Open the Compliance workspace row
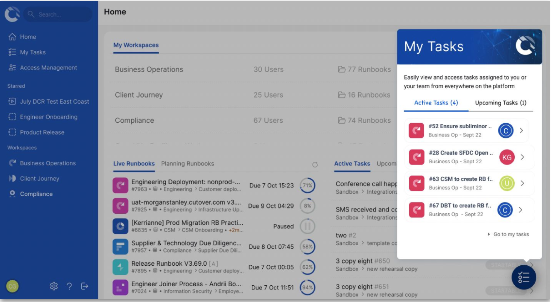The height and width of the screenshot is (302, 554). (x=253, y=120)
